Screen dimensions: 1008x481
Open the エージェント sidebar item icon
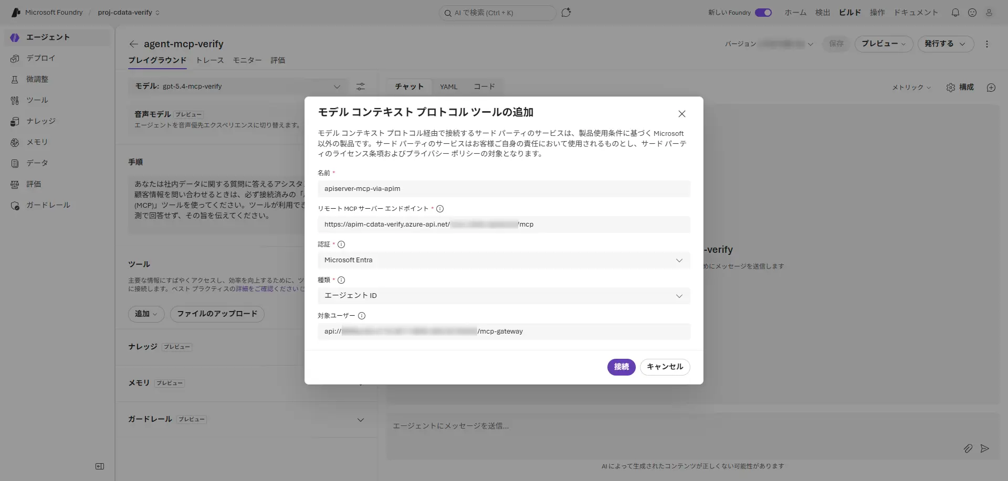tap(15, 37)
